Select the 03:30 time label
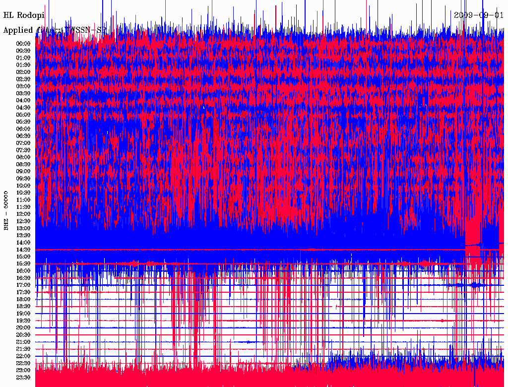This screenshot has width=508, height=387. pos(23,93)
